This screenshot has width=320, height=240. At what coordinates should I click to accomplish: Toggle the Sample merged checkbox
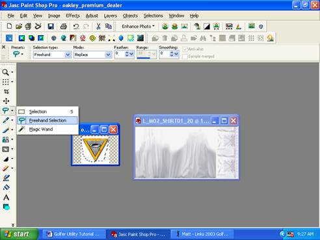(x=185, y=57)
